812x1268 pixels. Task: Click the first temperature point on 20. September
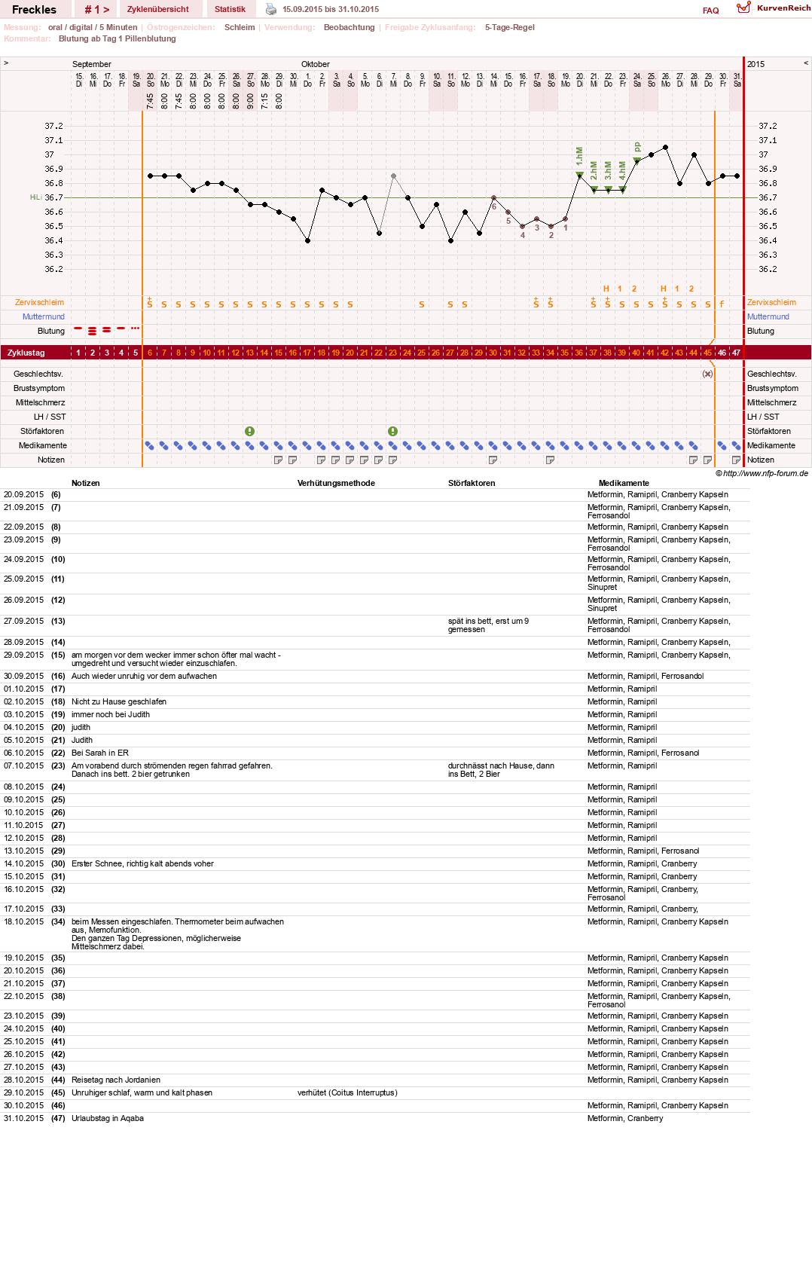(x=150, y=176)
